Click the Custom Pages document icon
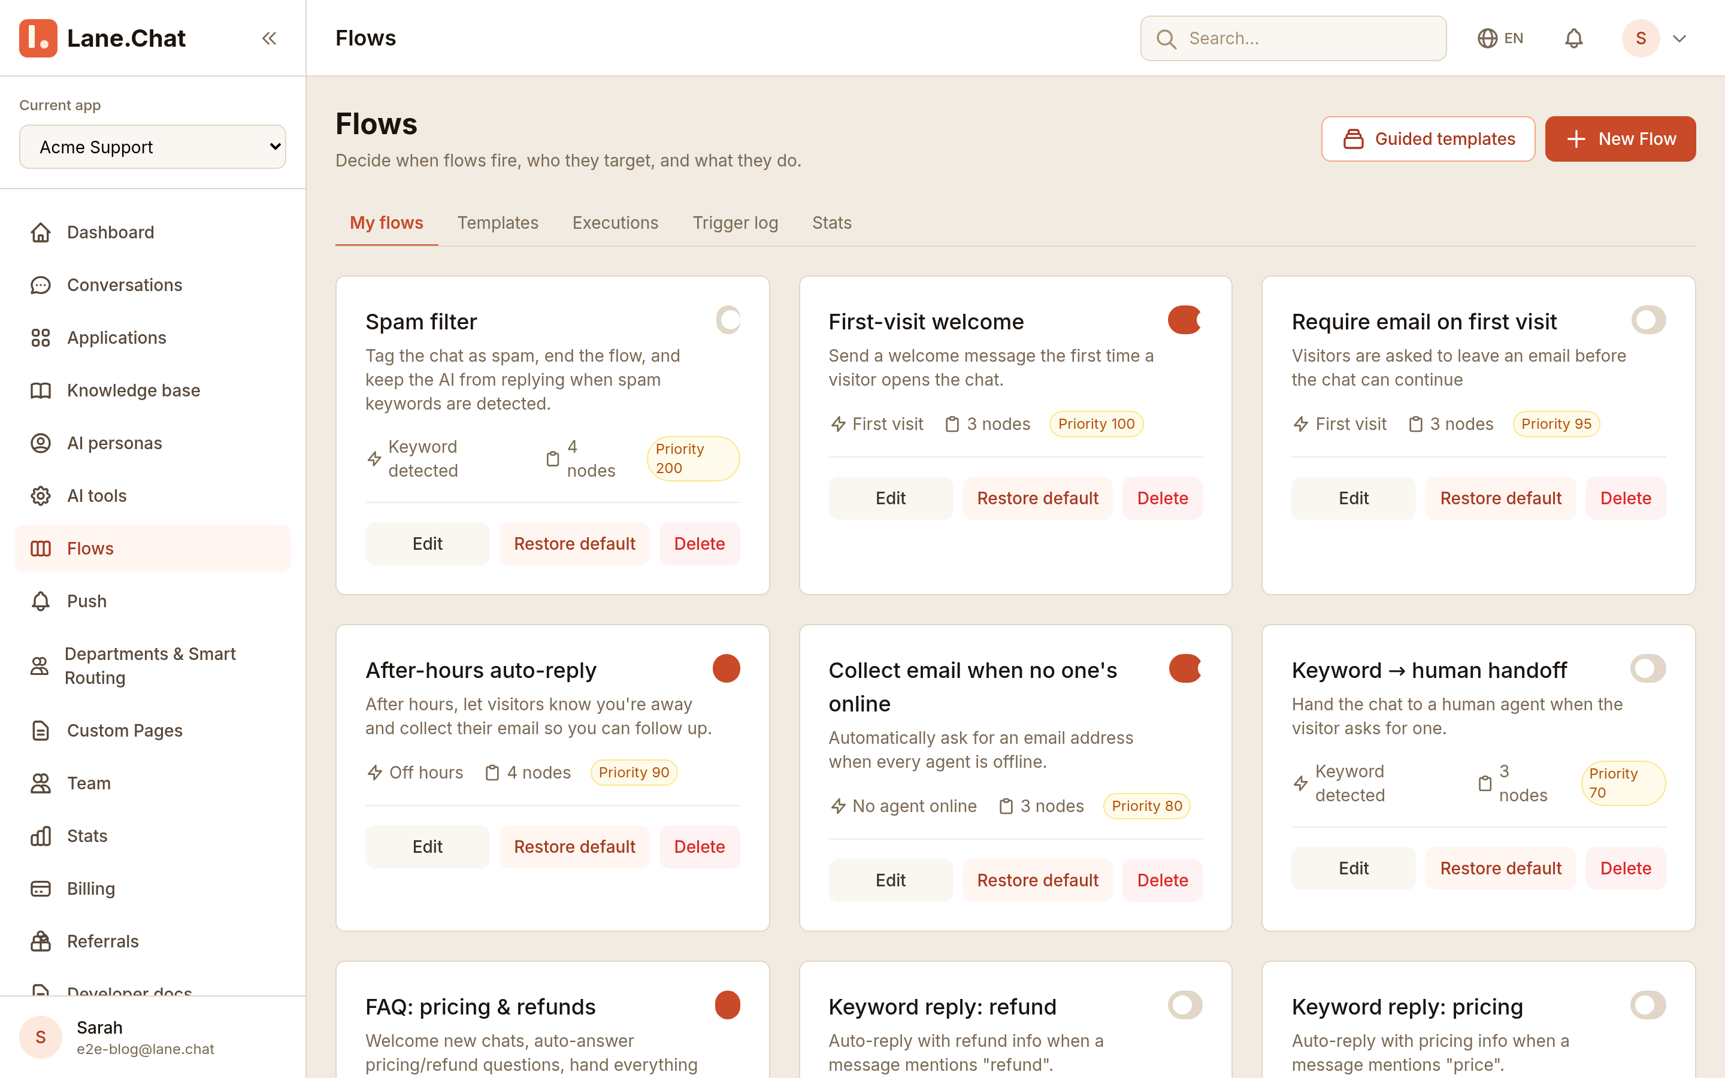Image resolution: width=1725 pixels, height=1078 pixels. [41, 731]
